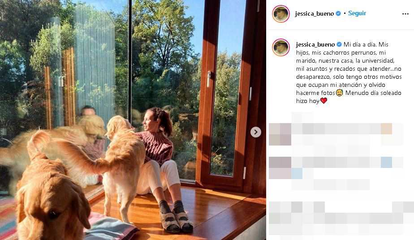The height and width of the screenshot is (240, 414).
Task: Click the first blurred comment text
Action: point(347,134)
